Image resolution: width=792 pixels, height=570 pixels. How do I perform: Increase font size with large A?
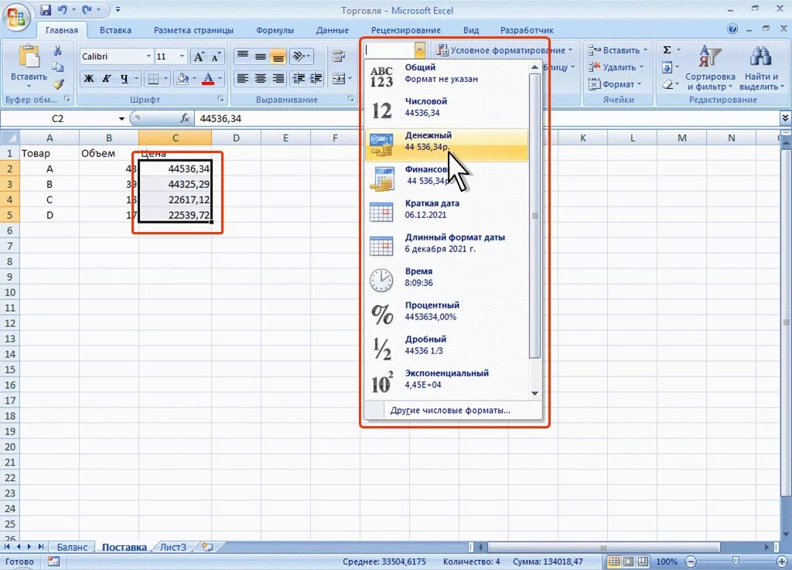(x=199, y=56)
